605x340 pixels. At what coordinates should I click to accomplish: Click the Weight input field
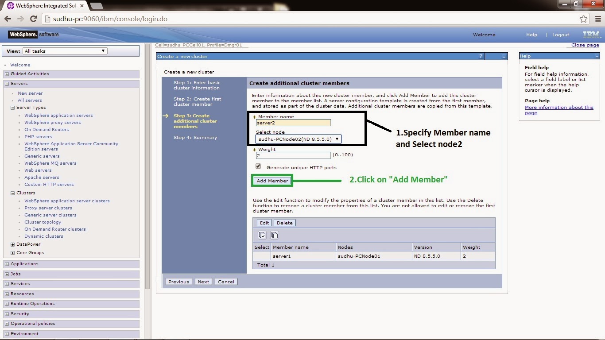coord(293,155)
